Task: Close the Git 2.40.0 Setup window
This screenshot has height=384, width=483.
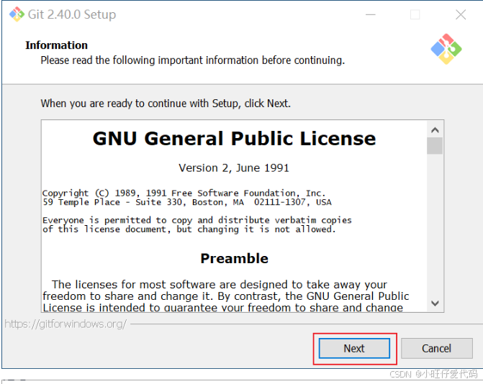Action: point(461,14)
